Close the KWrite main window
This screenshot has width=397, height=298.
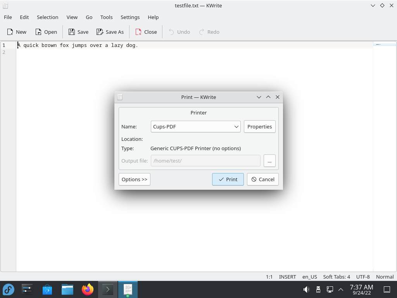click(x=392, y=5)
